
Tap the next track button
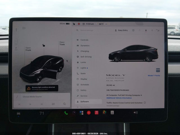[42, 104]
